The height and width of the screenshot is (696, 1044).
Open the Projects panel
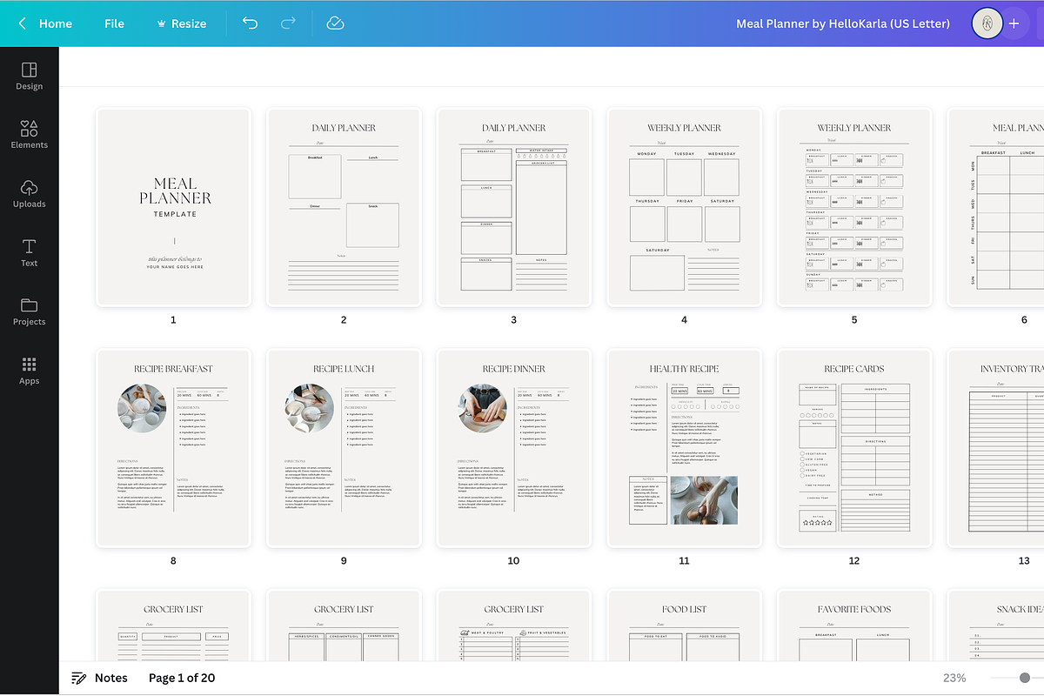[29, 311]
